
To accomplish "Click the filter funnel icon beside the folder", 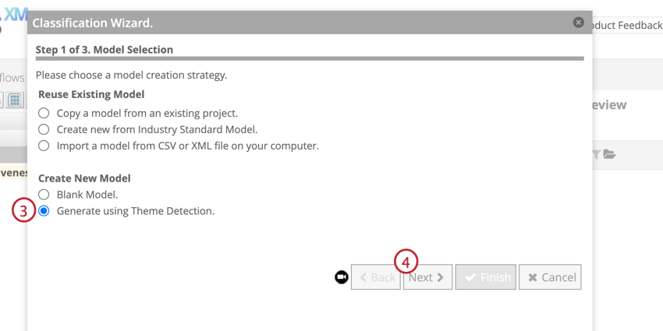I will point(597,155).
